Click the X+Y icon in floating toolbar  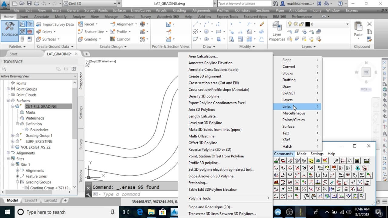click(283, 196)
